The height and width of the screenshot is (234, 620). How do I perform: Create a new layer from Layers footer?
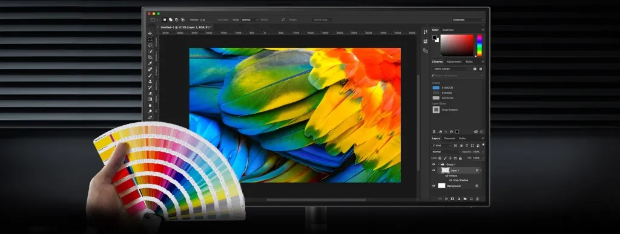471,199
